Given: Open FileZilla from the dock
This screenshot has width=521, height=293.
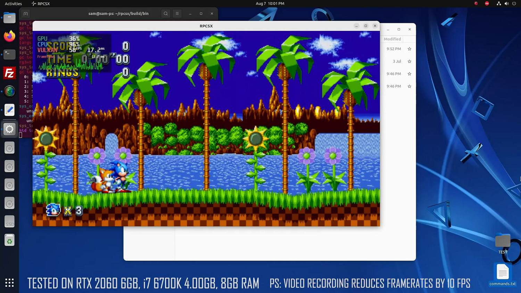Looking at the screenshot, I should pos(9,73).
